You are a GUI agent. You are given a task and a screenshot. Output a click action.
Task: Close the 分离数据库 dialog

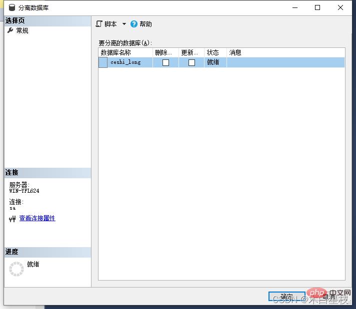[340, 7]
